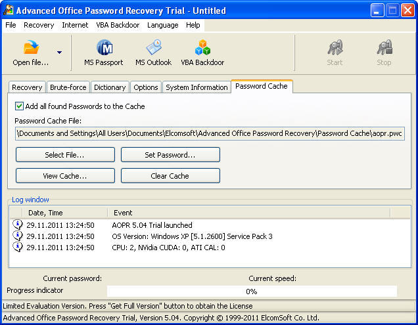This screenshot has height=325, width=418.
Task: Click the Start keys icon
Action: (x=335, y=47)
